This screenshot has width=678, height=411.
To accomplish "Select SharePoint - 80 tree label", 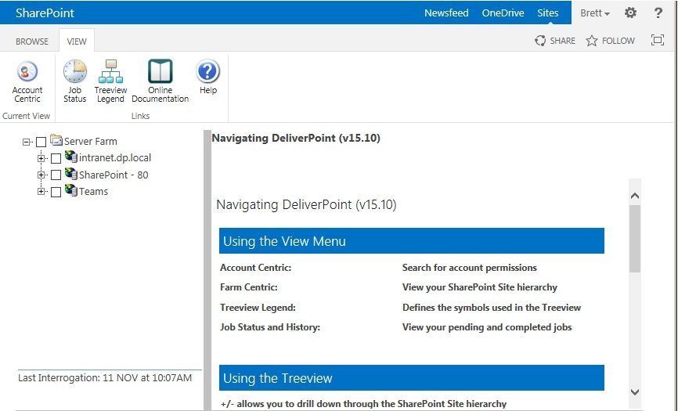I will 114,175.
